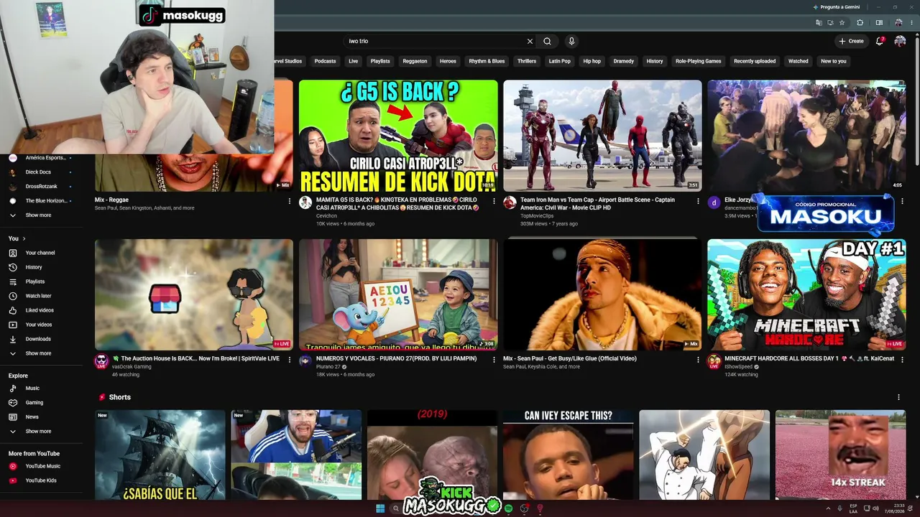Viewport: 920px width, 517px height.
Task: Open options for Mix - Reggae
Action: point(290,202)
